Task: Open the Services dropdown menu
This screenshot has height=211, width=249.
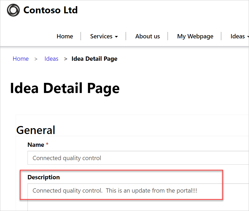Action: coord(101,36)
